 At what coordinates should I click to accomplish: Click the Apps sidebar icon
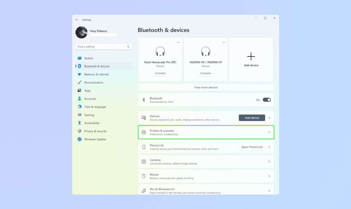(79, 91)
